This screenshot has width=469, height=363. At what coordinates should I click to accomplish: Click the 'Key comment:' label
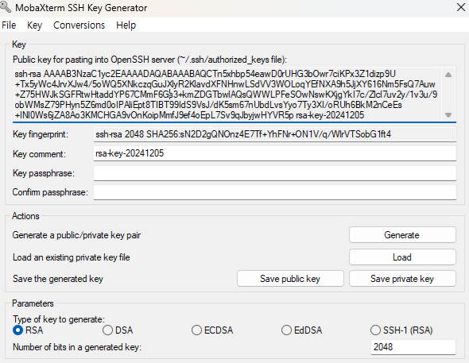[39, 154]
